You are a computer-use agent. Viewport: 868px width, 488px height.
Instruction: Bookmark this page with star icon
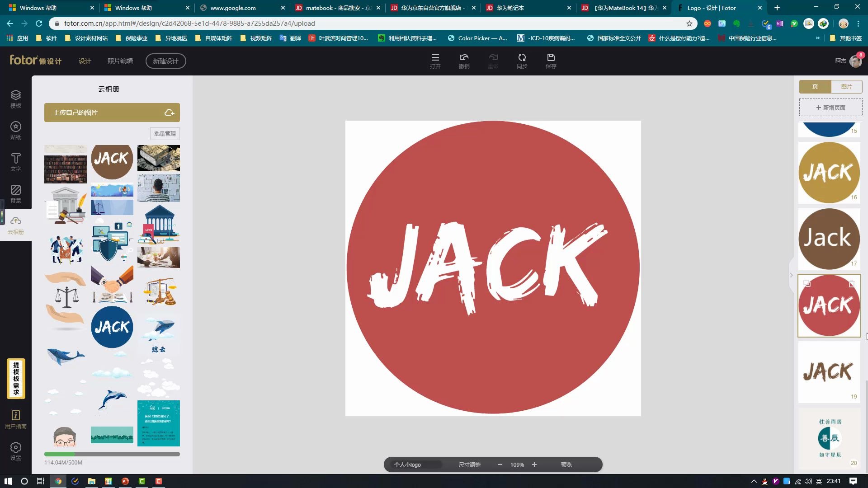coord(689,23)
